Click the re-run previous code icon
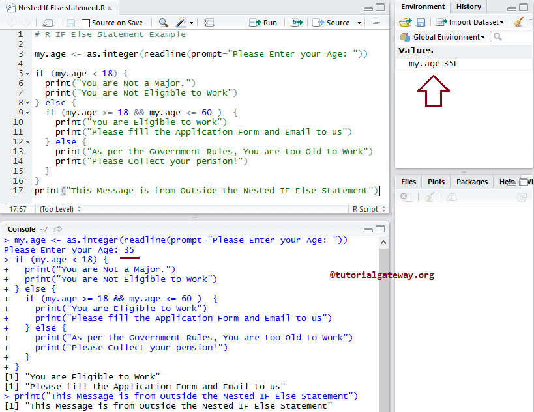The height and width of the screenshot is (412, 534). point(297,22)
